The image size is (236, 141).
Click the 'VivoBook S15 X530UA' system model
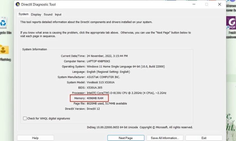[101, 82]
